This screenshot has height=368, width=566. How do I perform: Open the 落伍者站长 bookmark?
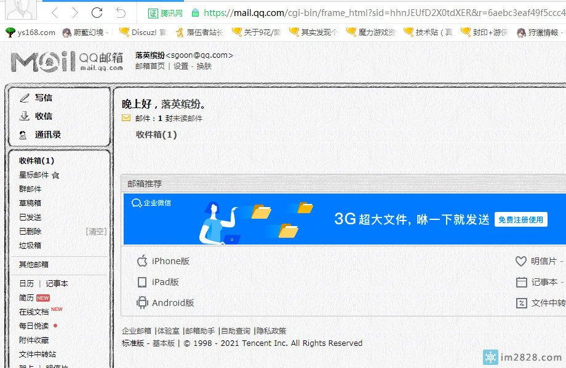[x=199, y=33]
